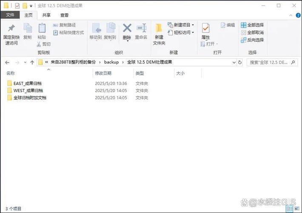Viewport: 302px width, 213px height.
Task: Click the EAST_成果归档 folder icon
Action: point(9,83)
